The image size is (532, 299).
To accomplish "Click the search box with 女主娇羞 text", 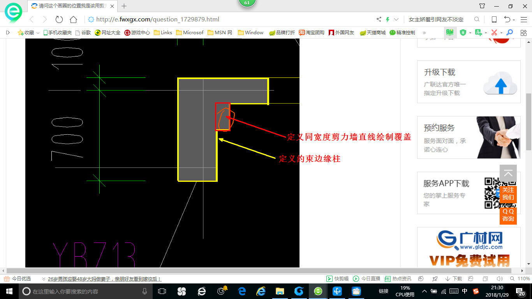I will point(436,19).
